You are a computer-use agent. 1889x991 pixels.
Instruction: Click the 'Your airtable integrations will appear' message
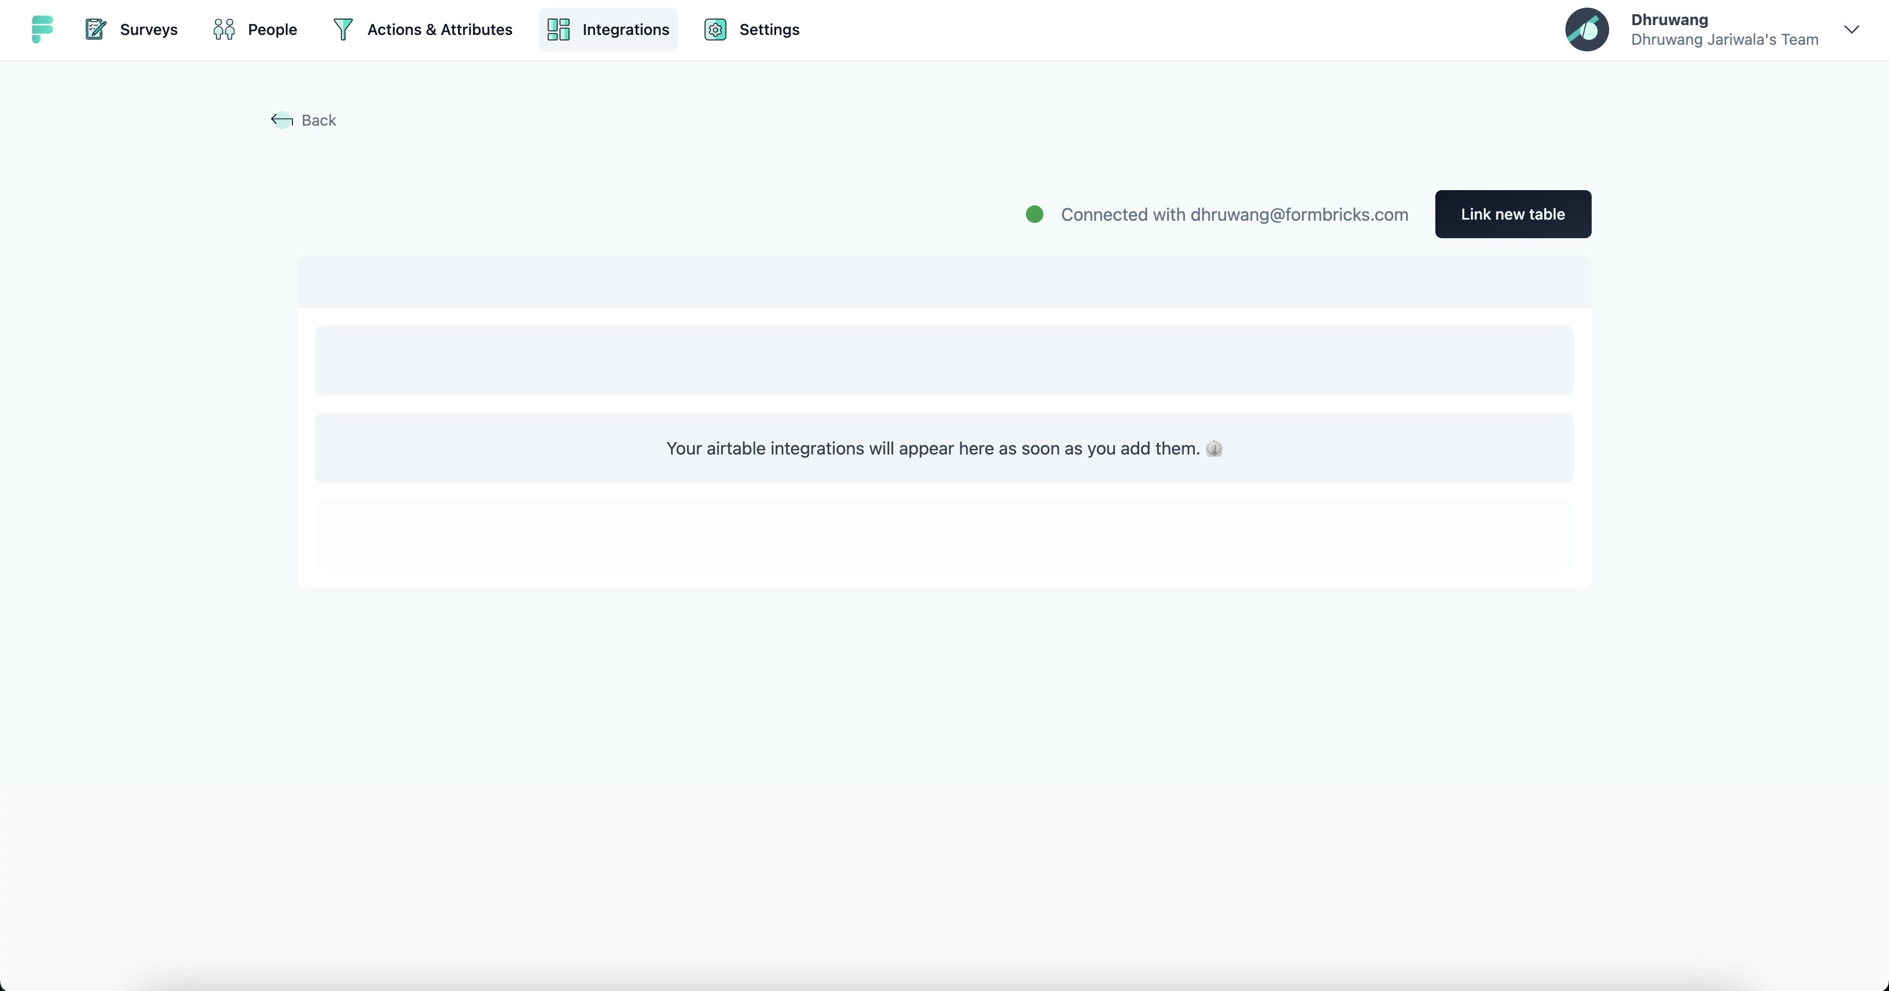(x=944, y=448)
